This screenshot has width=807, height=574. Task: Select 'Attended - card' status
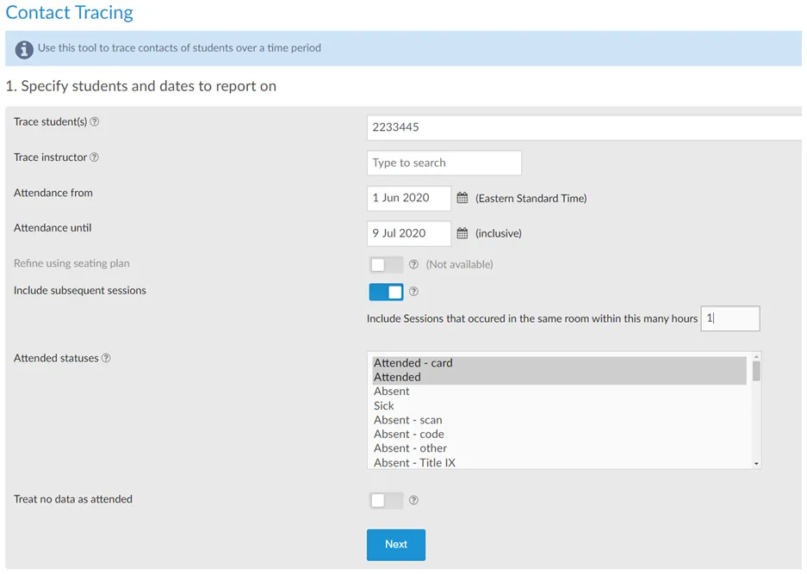coord(560,363)
